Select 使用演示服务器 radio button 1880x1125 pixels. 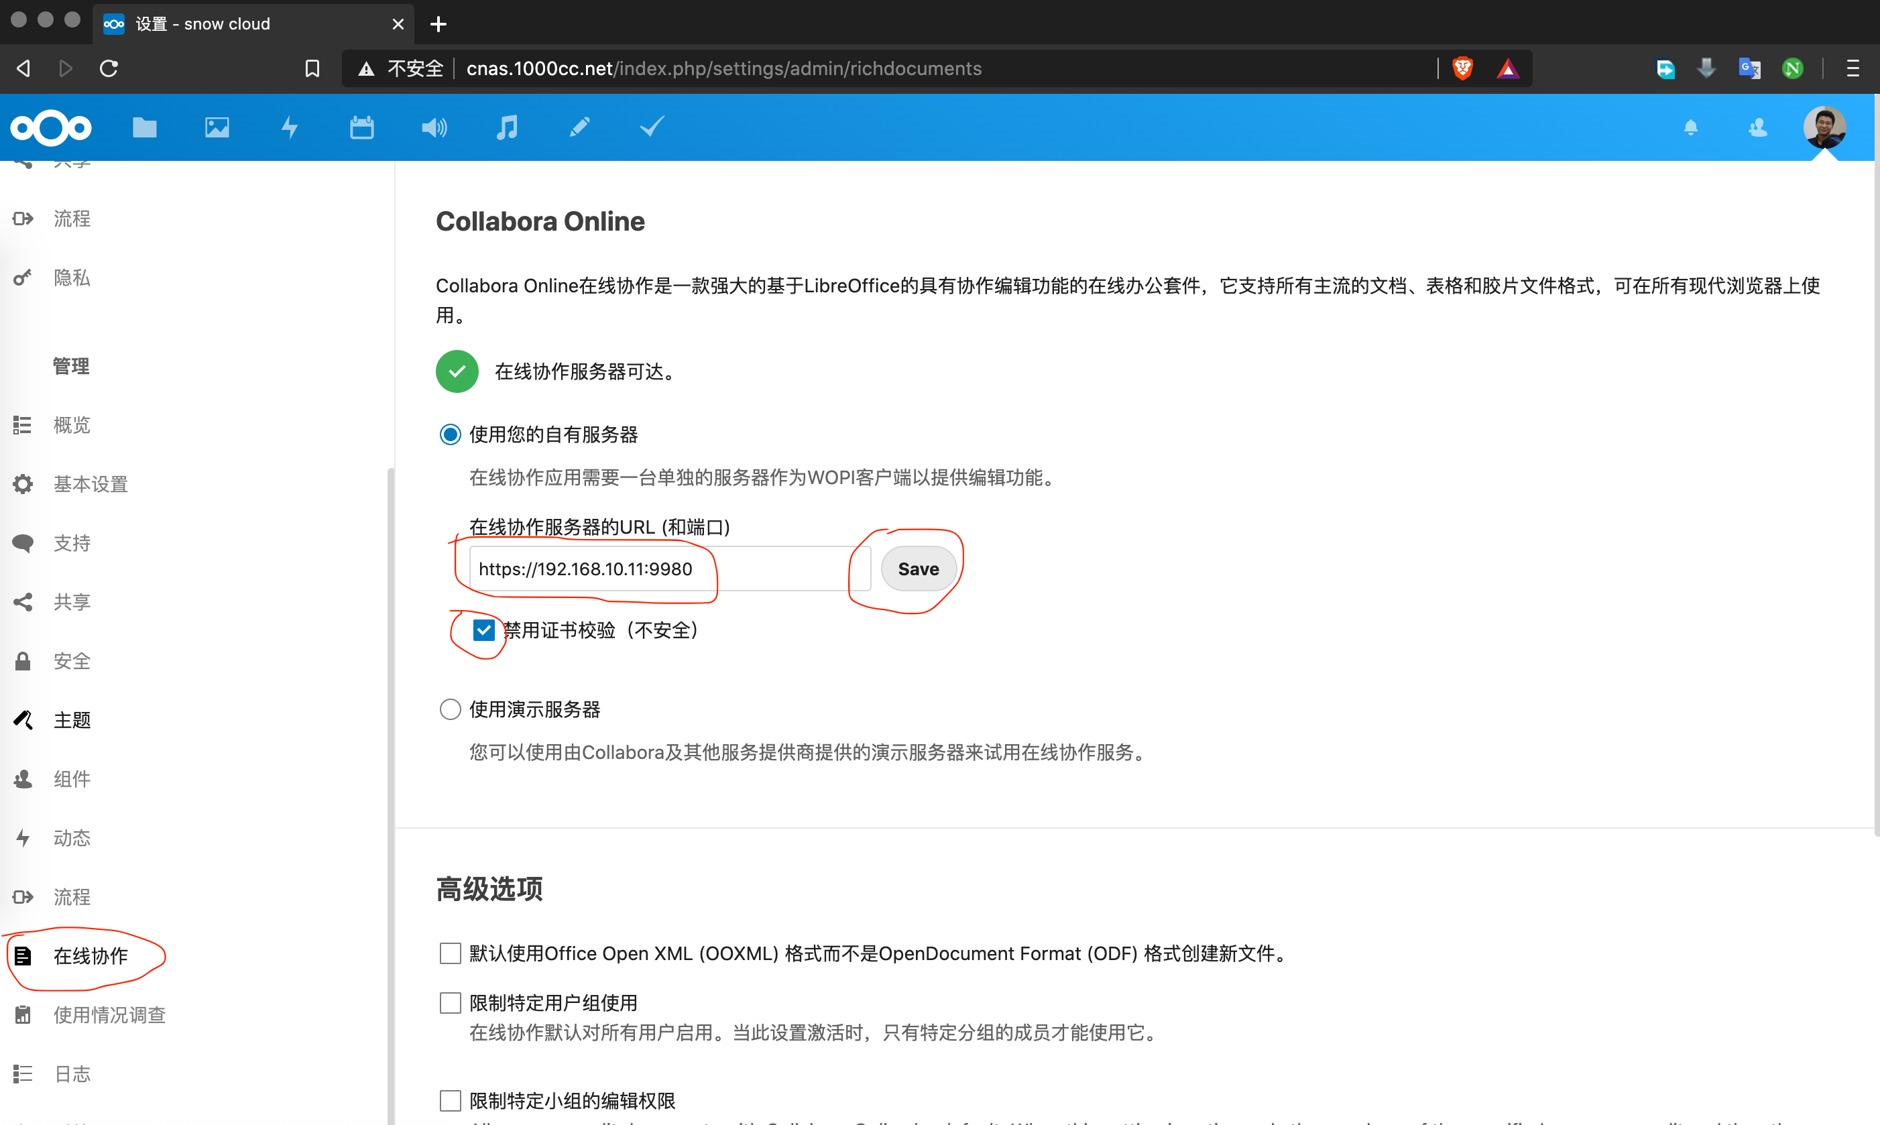pos(451,709)
